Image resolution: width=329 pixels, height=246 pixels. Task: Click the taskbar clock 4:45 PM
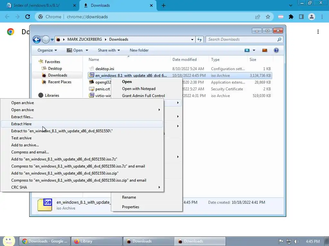[x=313, y=242]
